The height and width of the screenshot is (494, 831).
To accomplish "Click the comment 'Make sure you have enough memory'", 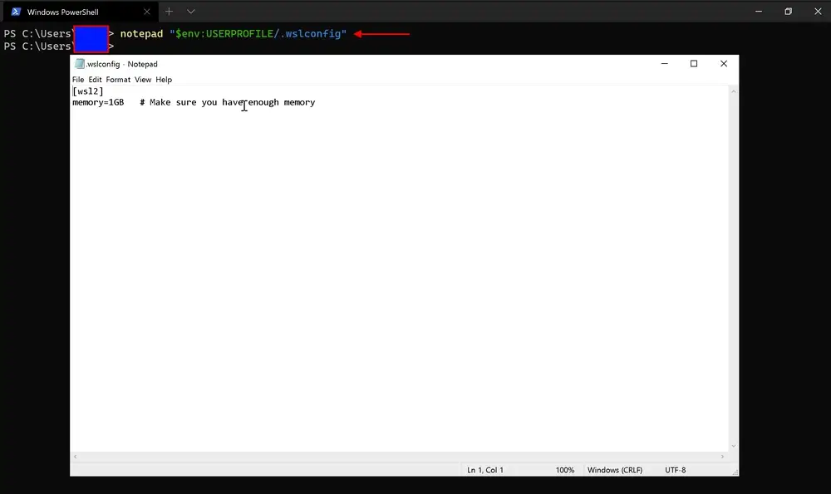I will [x=232, y=102].
